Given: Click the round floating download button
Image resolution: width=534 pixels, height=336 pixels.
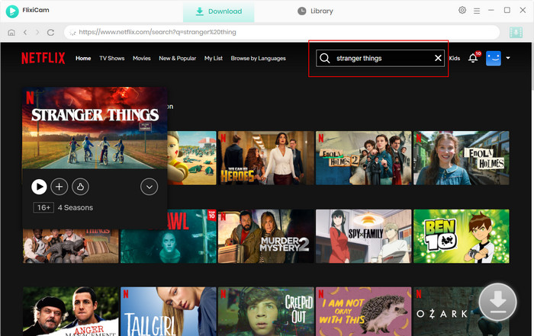Looking at the screenshot, I should pyautogui.click(x=497, y=302).
